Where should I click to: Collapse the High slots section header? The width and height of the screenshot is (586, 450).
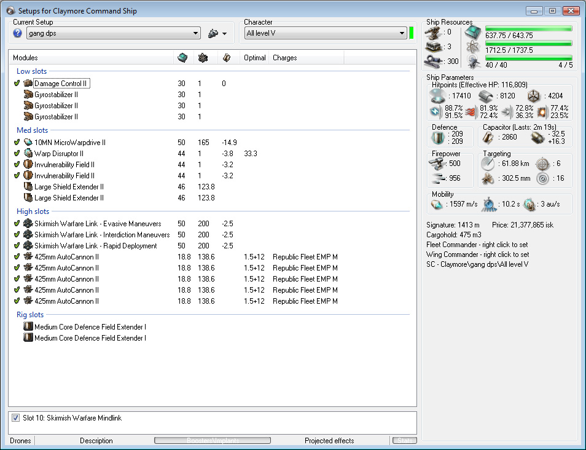click(33, 211)
